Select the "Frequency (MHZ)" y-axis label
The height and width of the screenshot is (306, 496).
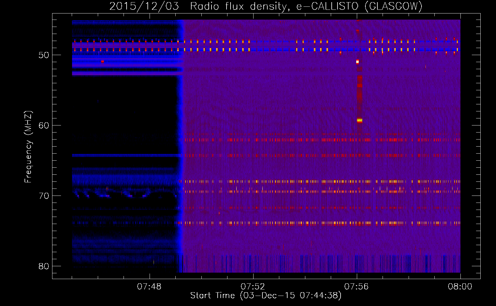click(x=28, y=147)
